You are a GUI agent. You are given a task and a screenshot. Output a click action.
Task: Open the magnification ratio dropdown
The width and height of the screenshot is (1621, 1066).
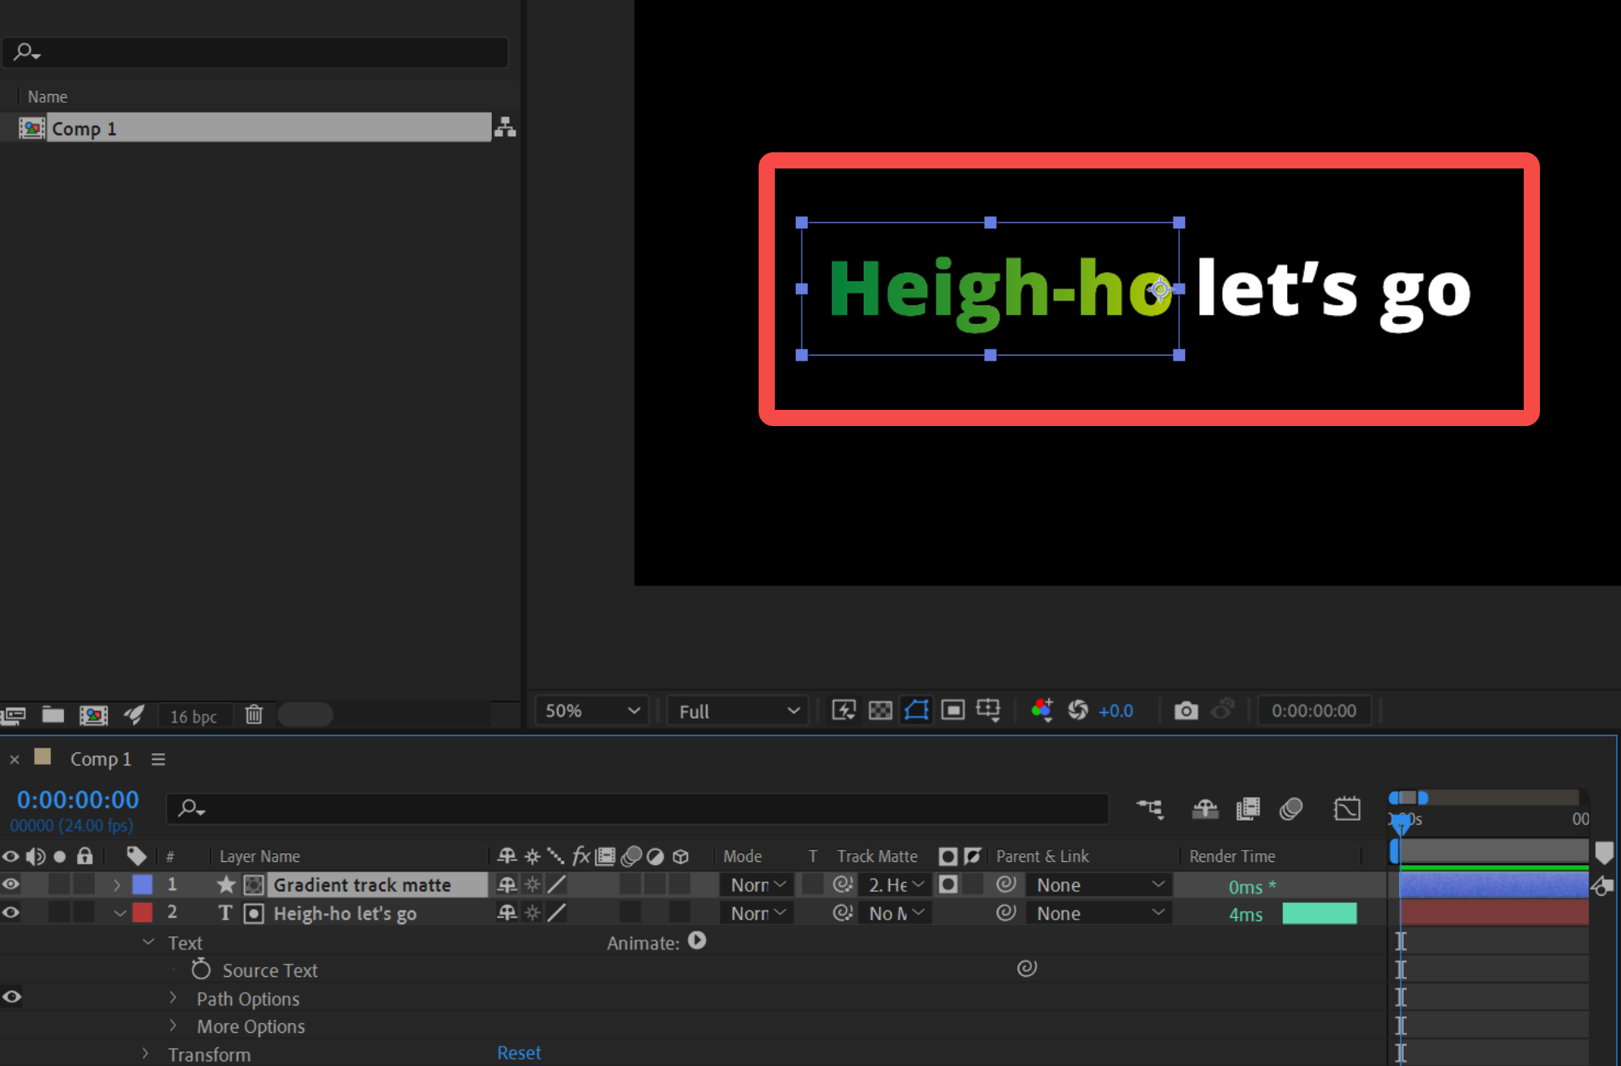pyautogui.click(x=592, y=710)
